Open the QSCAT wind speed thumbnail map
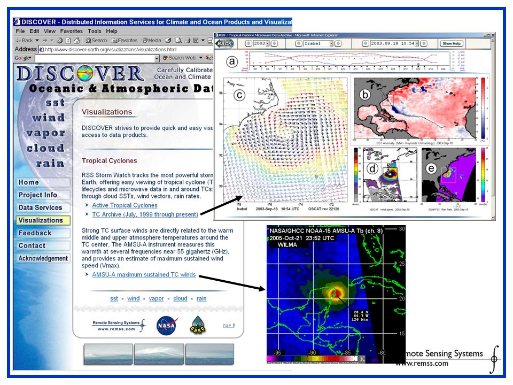The height and width of the screenshot is (385, 513). click(390, 175)
